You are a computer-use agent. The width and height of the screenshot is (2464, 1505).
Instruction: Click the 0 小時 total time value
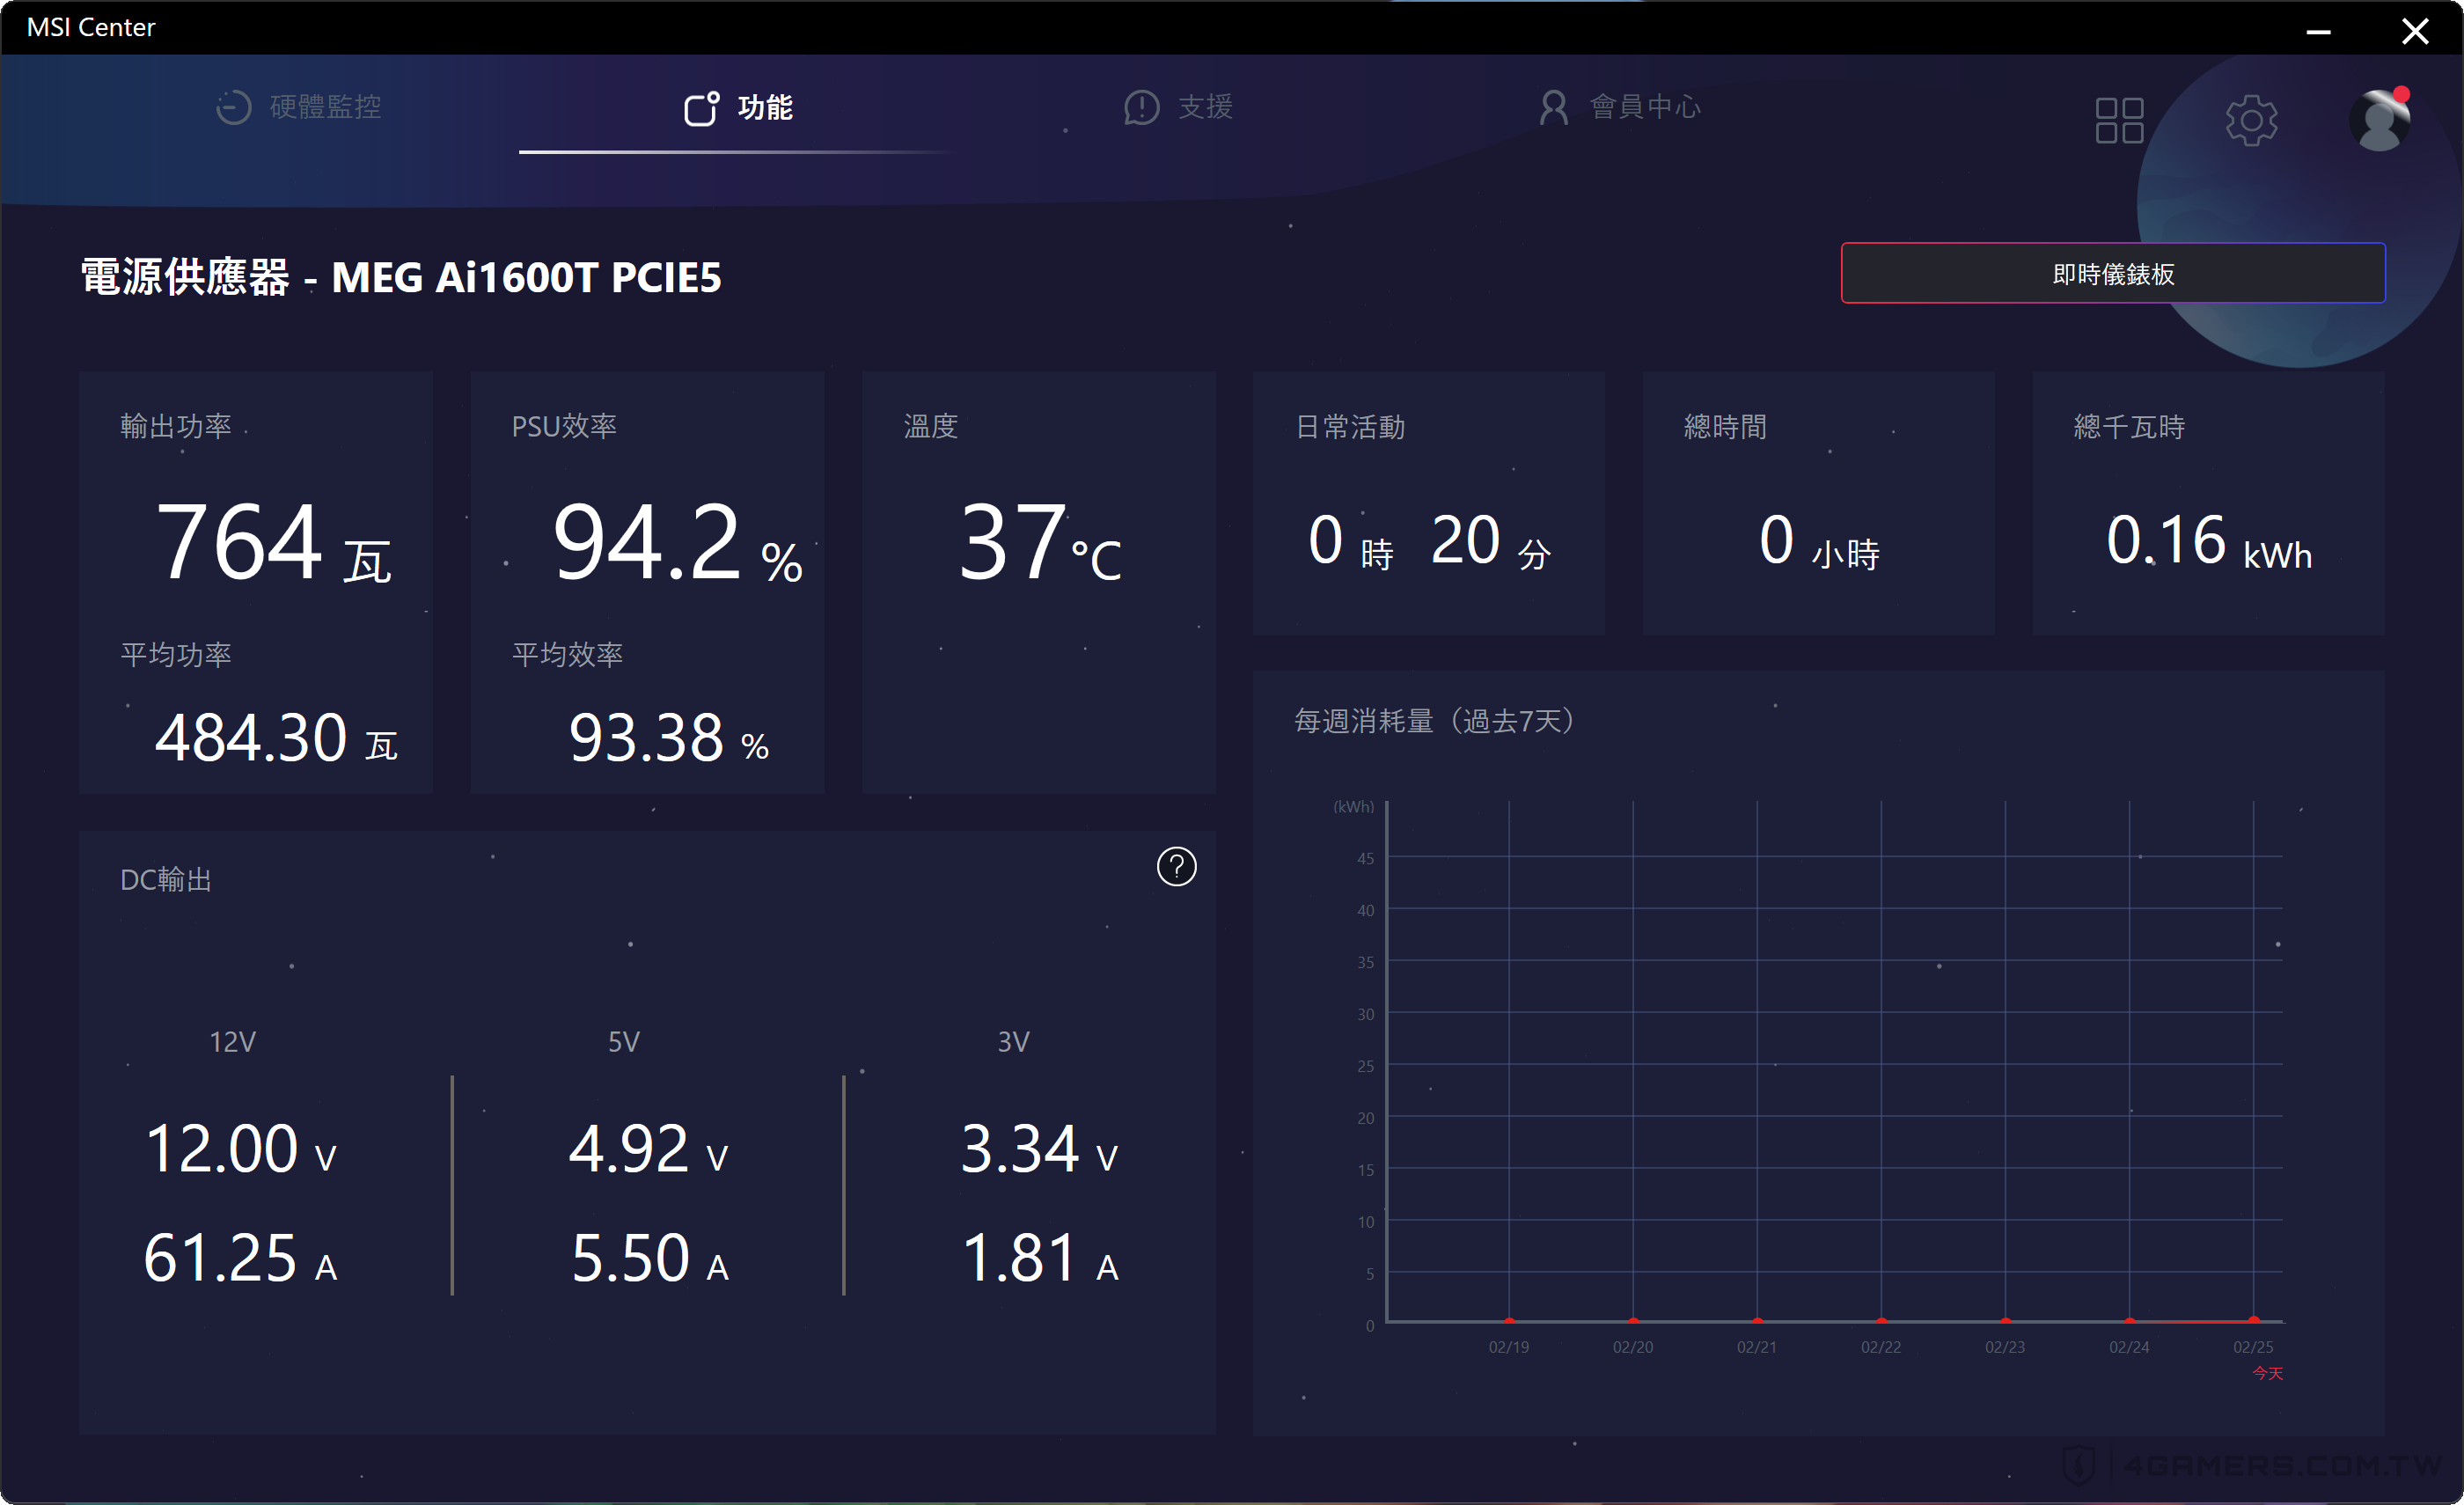pyautogui.click(x=1819, y=541)
